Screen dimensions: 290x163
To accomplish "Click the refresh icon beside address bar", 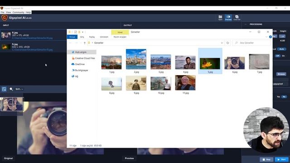I will click(227, 43).
